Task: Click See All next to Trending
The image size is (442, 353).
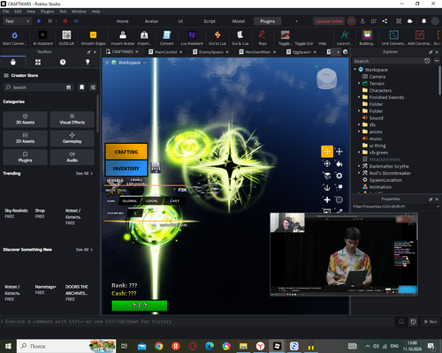Action: click(x=84, y=173)
